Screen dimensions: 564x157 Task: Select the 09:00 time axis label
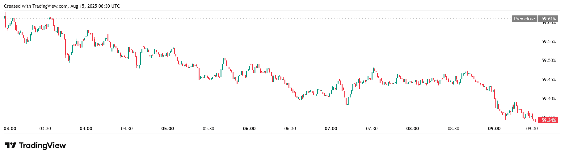point(494,129)
